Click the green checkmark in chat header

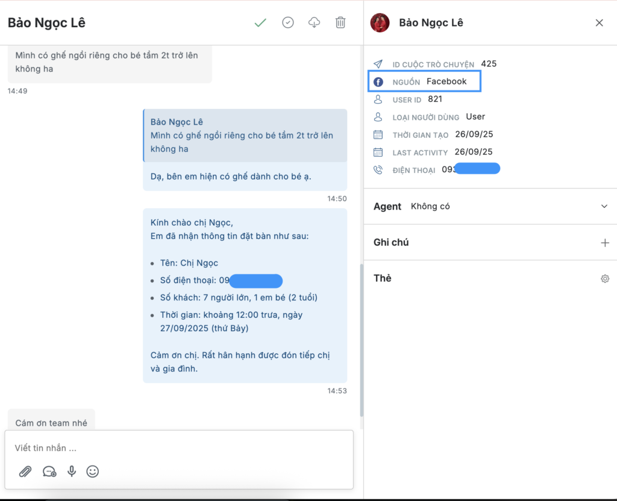coord(260,23)
